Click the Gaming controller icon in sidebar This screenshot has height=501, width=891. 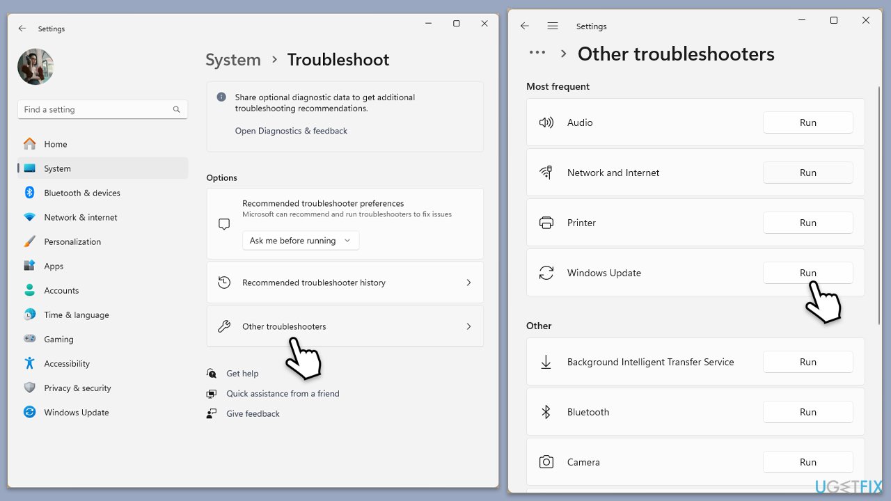tap(29, 339)
